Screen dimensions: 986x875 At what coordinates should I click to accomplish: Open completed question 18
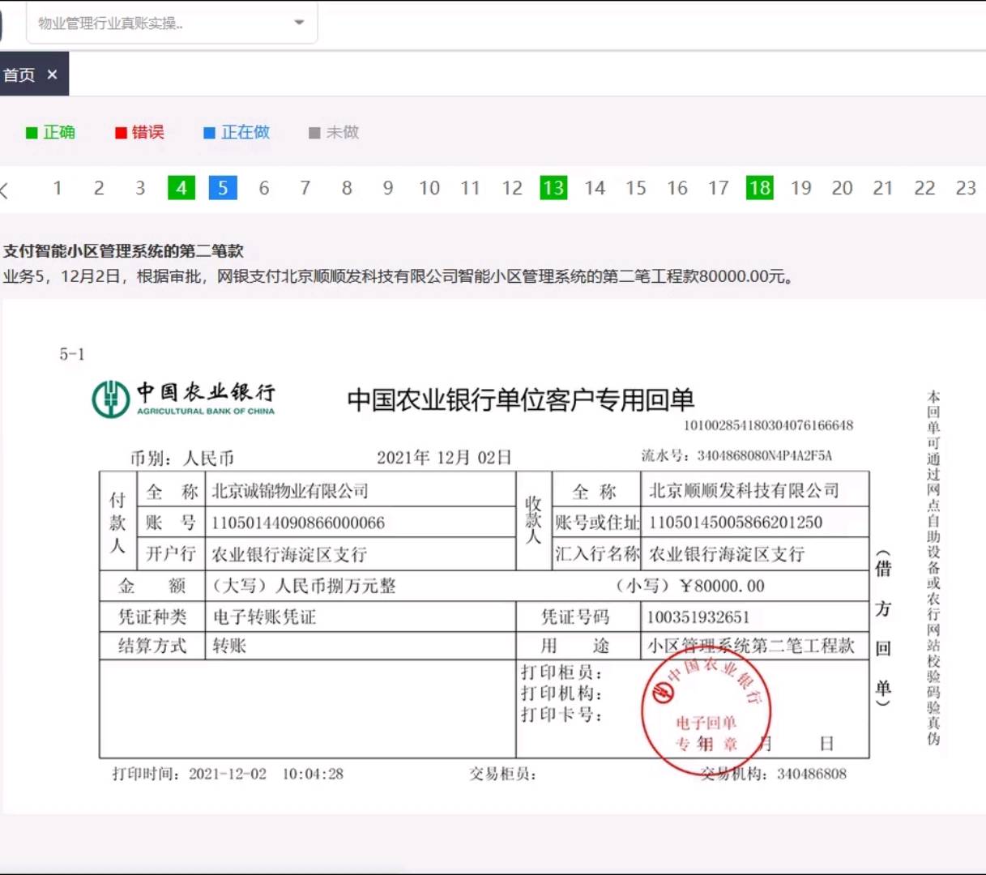tap(760, 188)
